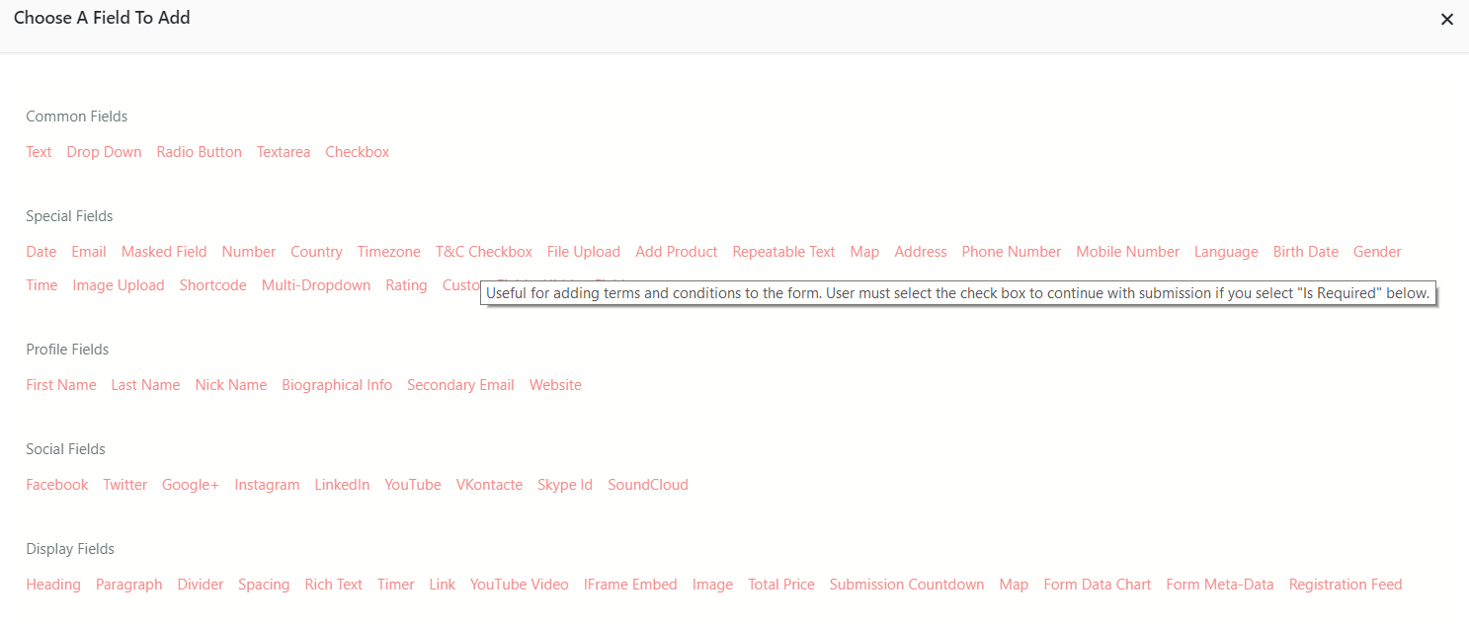
Task: Choose the SoundCloud social field
Action: [x=647, y=485]
